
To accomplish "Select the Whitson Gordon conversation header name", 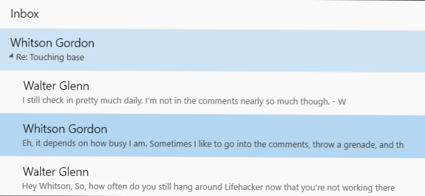I will pos(52,43).
